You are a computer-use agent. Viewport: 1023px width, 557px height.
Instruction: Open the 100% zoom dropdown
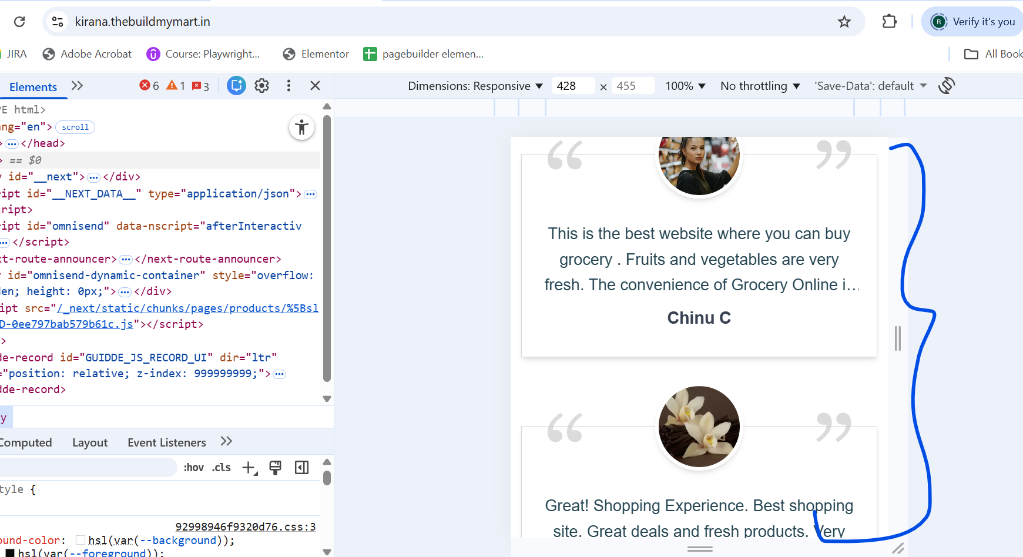[686, 86]
